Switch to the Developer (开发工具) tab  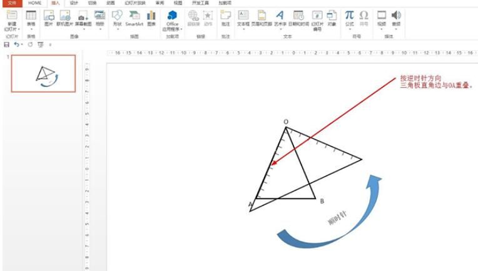200,3
